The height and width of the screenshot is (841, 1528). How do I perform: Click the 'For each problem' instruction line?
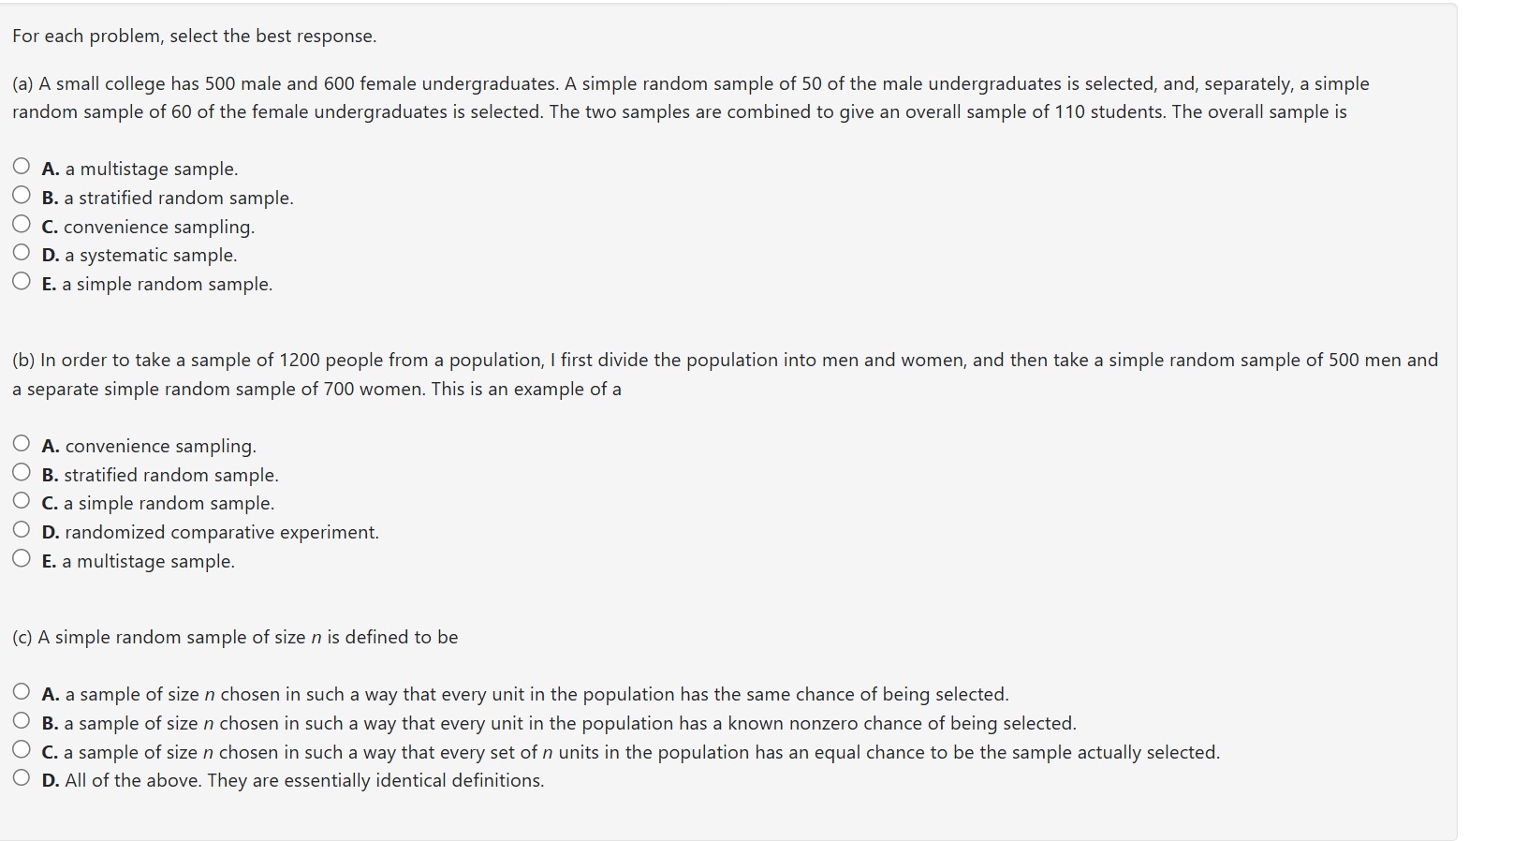[x=194, y=36]
